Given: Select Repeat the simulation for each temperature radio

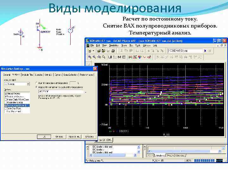Looking at the screenshot, I should click(36, 87).
